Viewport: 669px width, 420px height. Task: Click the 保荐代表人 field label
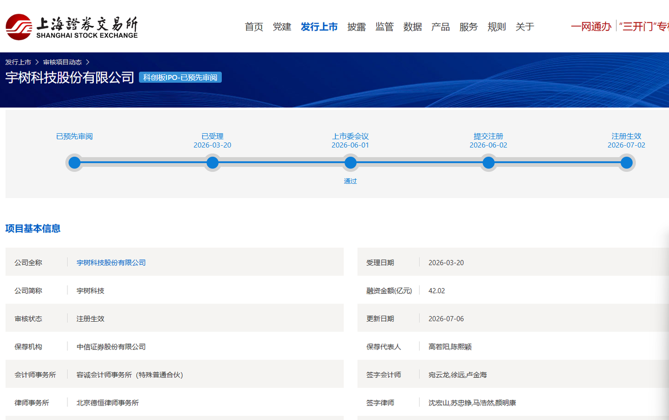tap(384, 347)
